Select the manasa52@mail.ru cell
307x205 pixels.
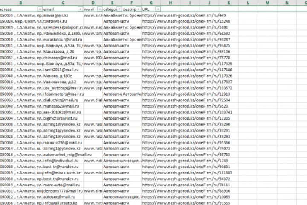tap(63, 106)
